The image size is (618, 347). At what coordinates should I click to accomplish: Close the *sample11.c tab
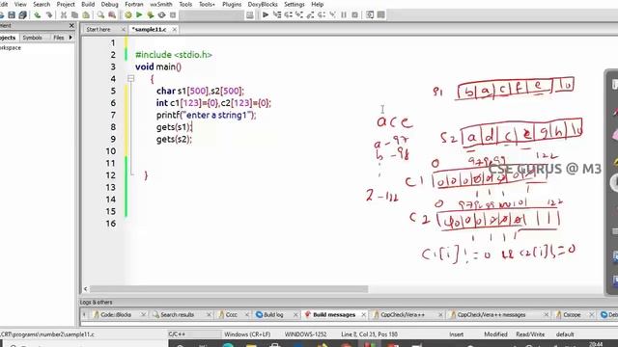click(x=174, y=30)
